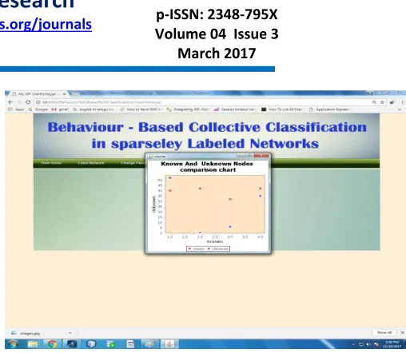406x353 pixels.
Task: Go forward with the browser forward arrow
Action: coord(19,102)
